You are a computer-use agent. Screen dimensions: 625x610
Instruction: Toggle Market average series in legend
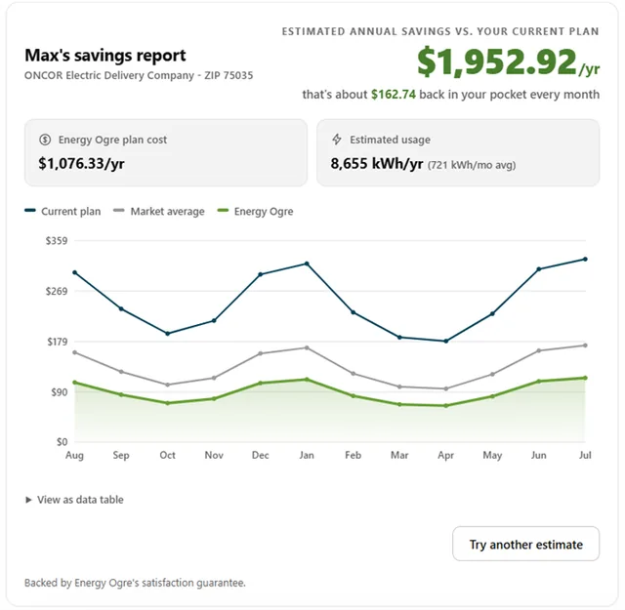click(158, 211)
